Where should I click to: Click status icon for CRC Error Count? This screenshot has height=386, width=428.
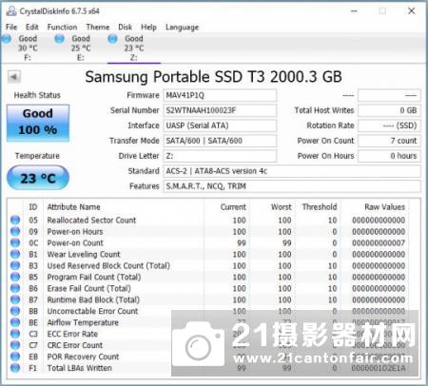point(15,345)
